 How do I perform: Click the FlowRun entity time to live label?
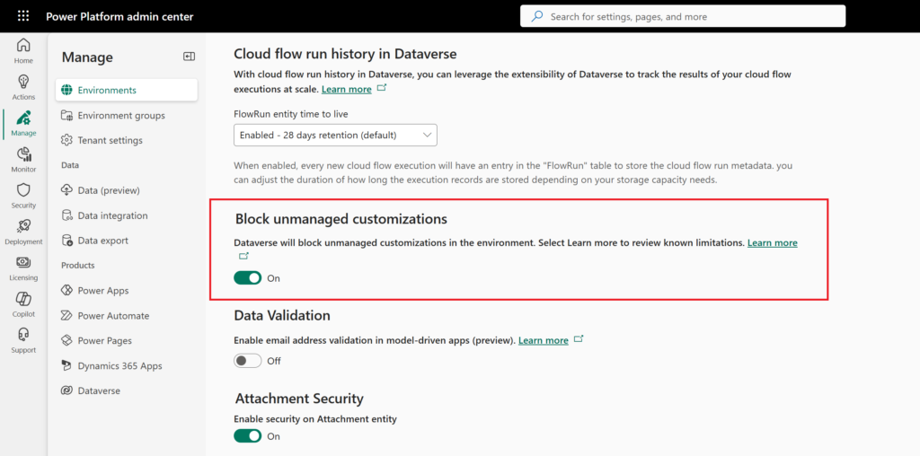click(x=291, y=114)
